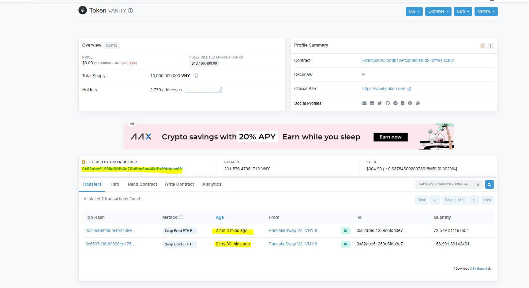The image size is (529, 288).
Task: Click the address filter search field
Action: click(445, 184)
